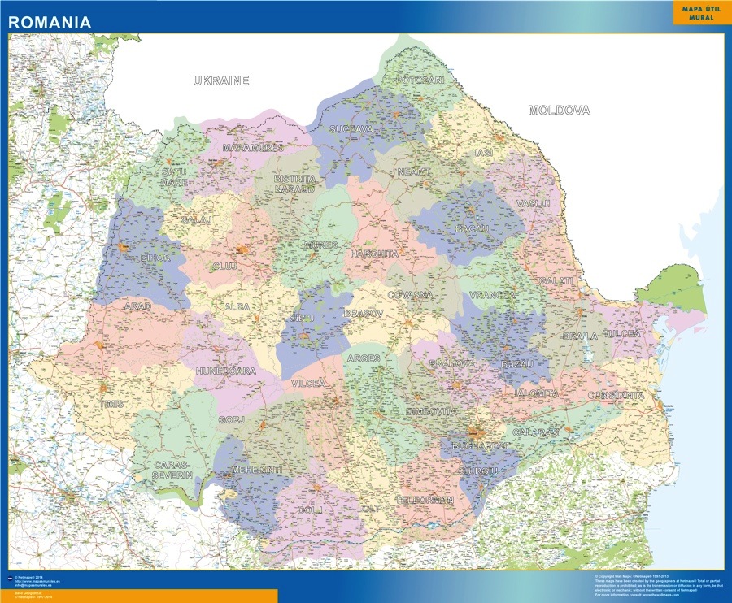Choose the HARGHITA county label

pyautogui.click(x=374, y=254)
